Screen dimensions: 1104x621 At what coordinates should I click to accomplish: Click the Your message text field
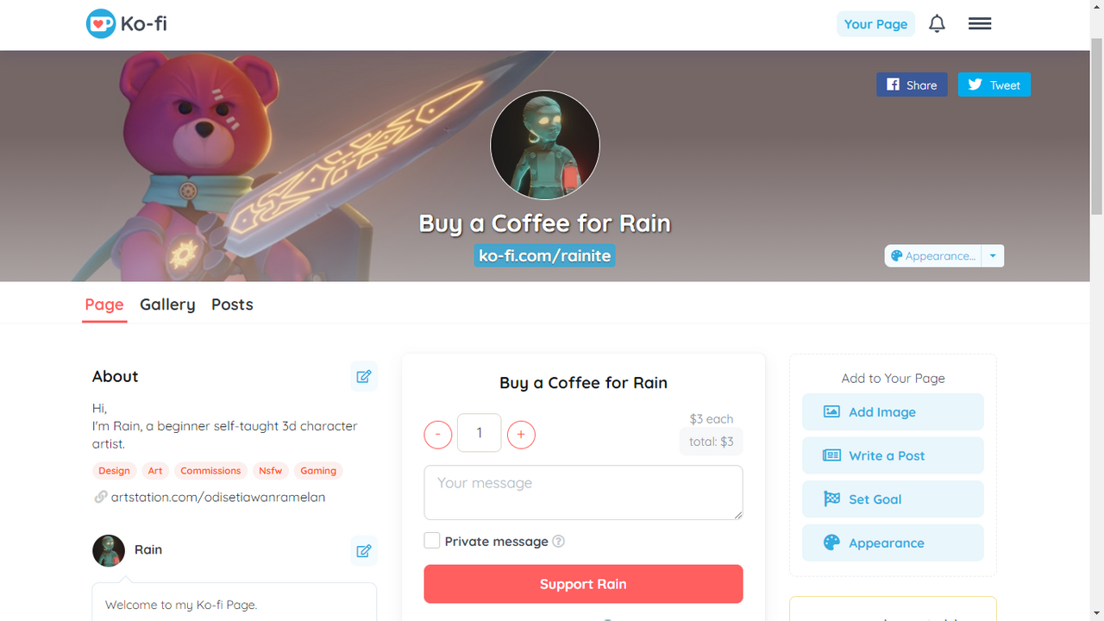tap(583, 492)
